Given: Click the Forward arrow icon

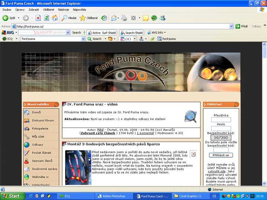Looking at the screenshot, I should (26, 18).
